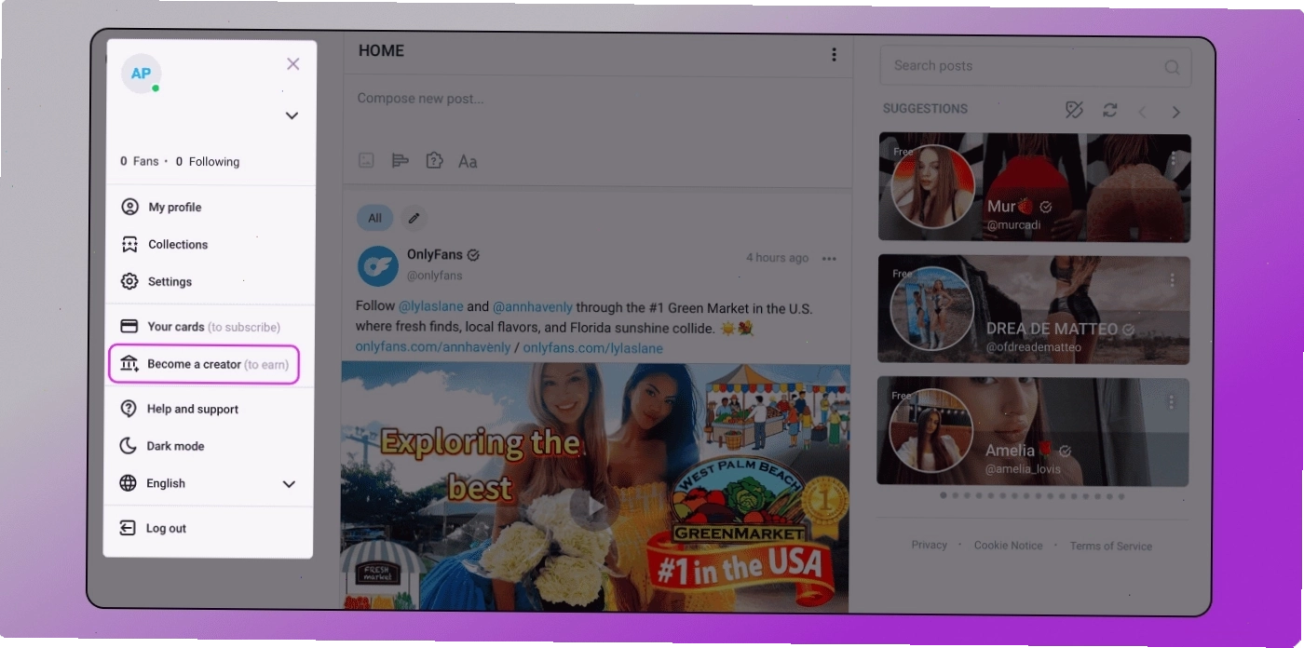The height and width of the screenshot is (648, 1304).
Task: Toggle the suggestions free-filter tag icon
Action: [1074, 110]
